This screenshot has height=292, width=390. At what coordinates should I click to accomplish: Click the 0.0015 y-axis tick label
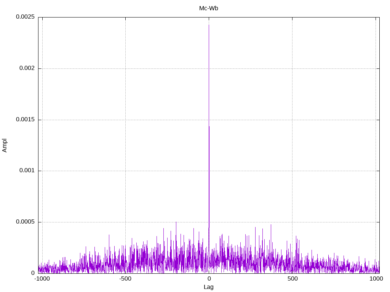[x=25, y=119]
